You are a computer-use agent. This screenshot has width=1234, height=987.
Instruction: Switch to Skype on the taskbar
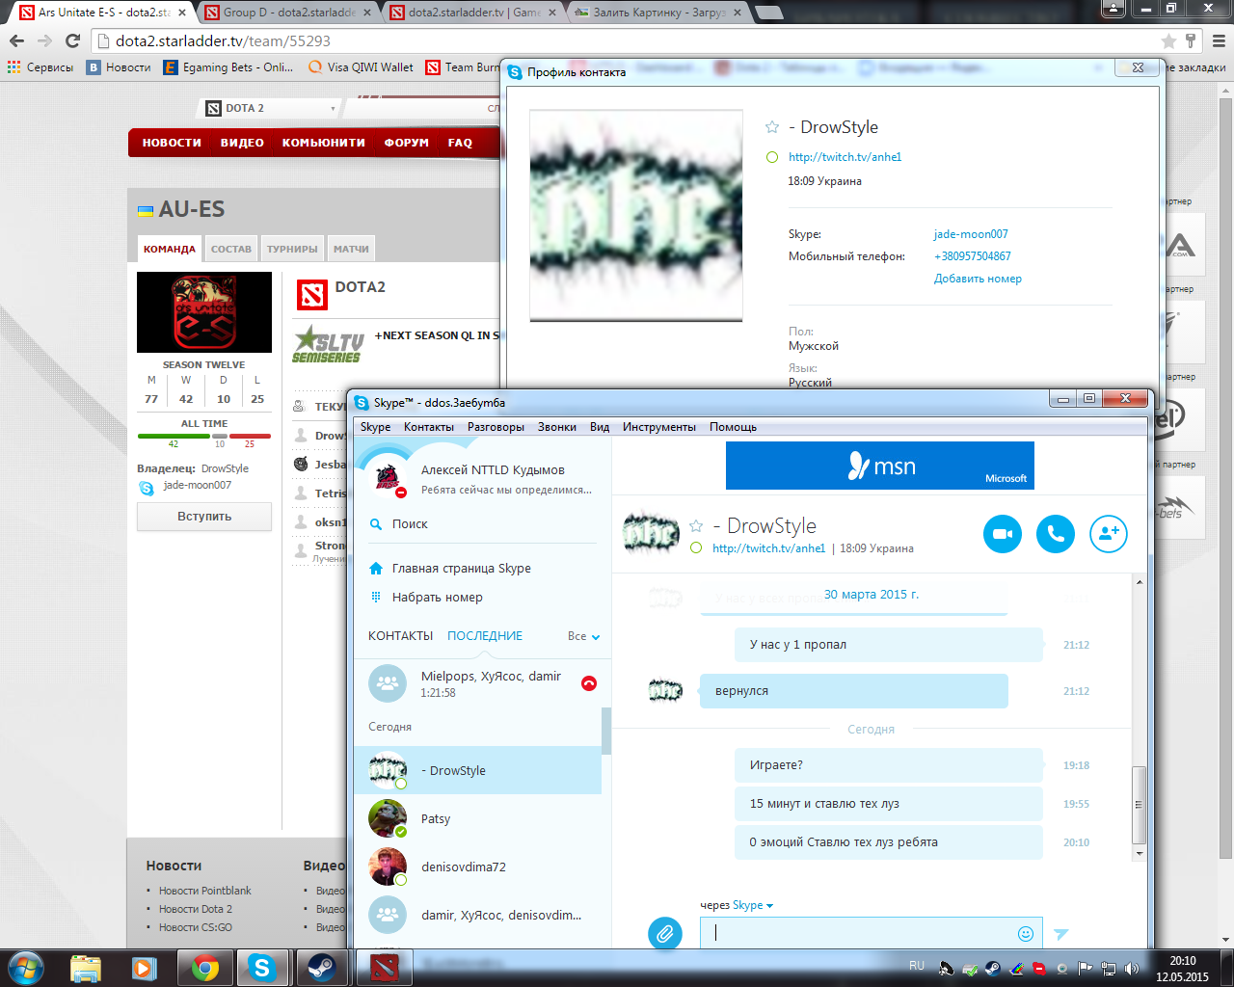pos(262,968)
